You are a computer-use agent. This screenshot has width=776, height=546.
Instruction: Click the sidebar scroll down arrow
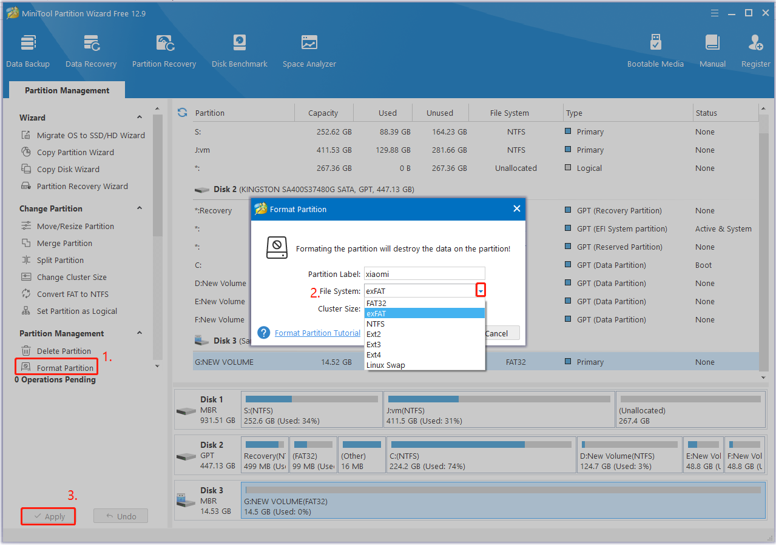pos(158,365)
